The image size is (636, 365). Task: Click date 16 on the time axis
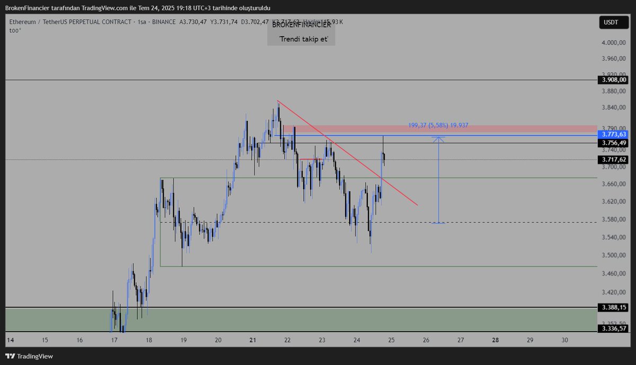click(x=79, y=340)
